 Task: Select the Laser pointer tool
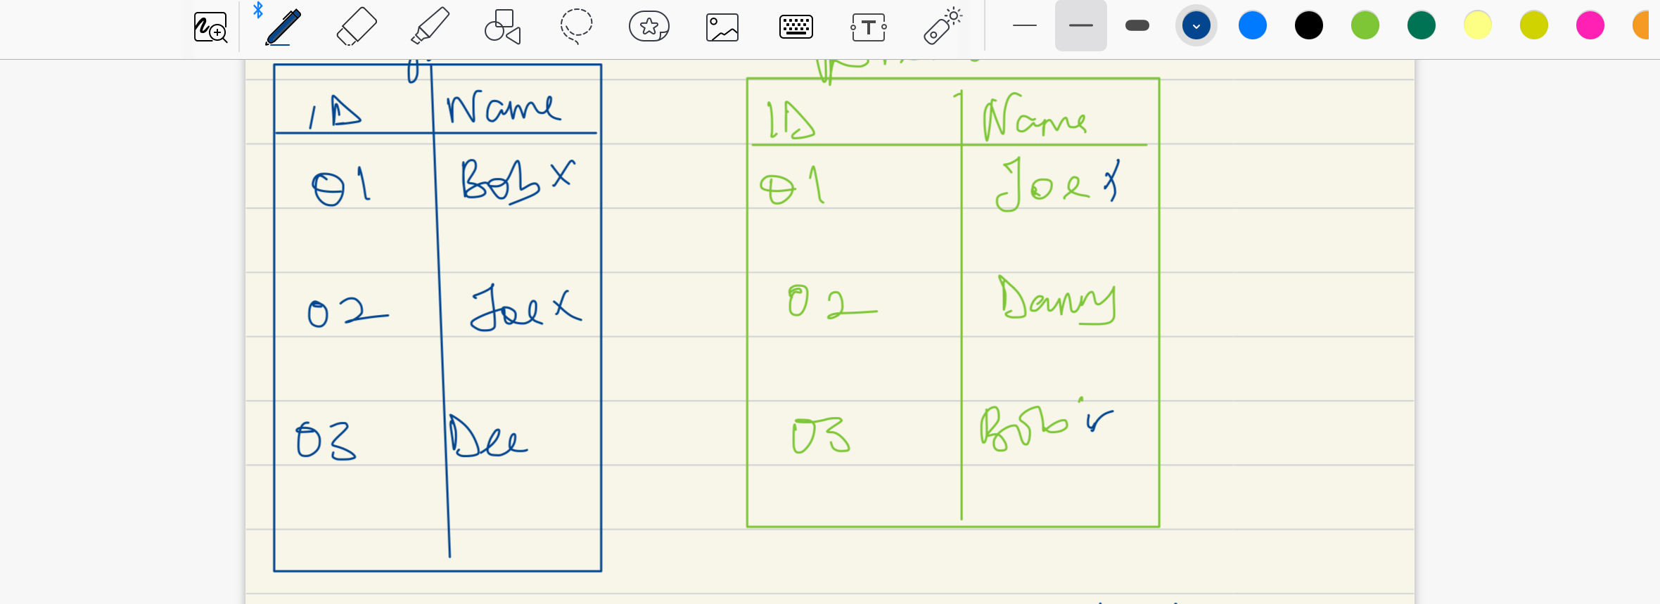coord(943,27)
